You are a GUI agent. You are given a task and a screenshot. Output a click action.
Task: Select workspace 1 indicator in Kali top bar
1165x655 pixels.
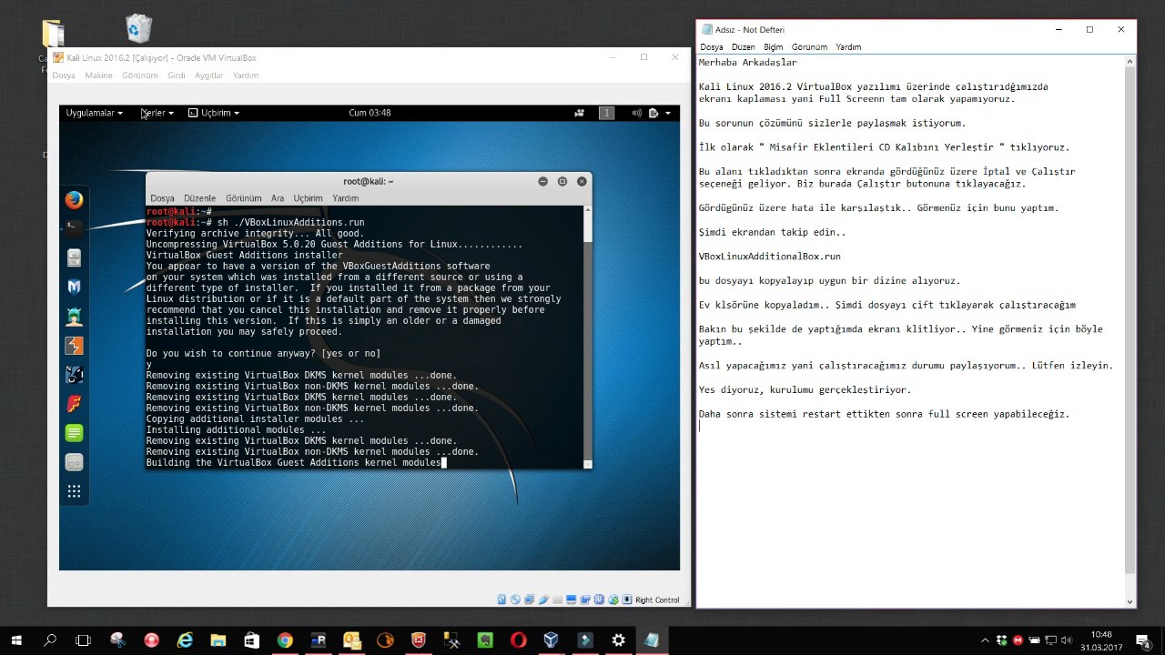tap(606, 113)
